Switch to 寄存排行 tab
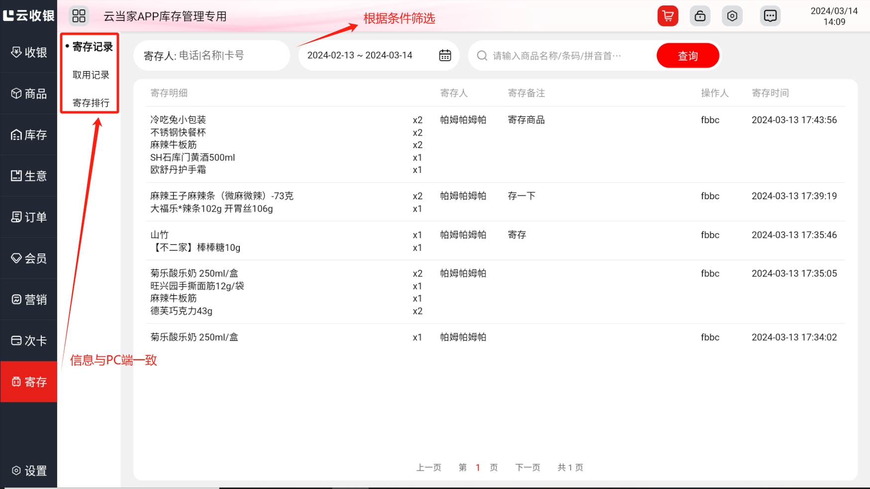This screenshot has height=489, width=870. 91,103
